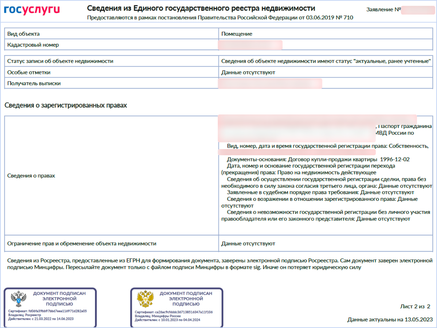Click 'Статус записи об объекте недвижимости' label
Image resolution: width=437 pixels, height=328 pixels.
pos(60,61)
